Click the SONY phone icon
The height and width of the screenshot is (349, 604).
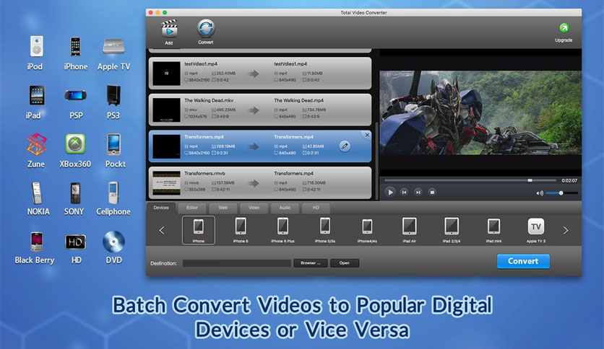[x=75, y=193]
